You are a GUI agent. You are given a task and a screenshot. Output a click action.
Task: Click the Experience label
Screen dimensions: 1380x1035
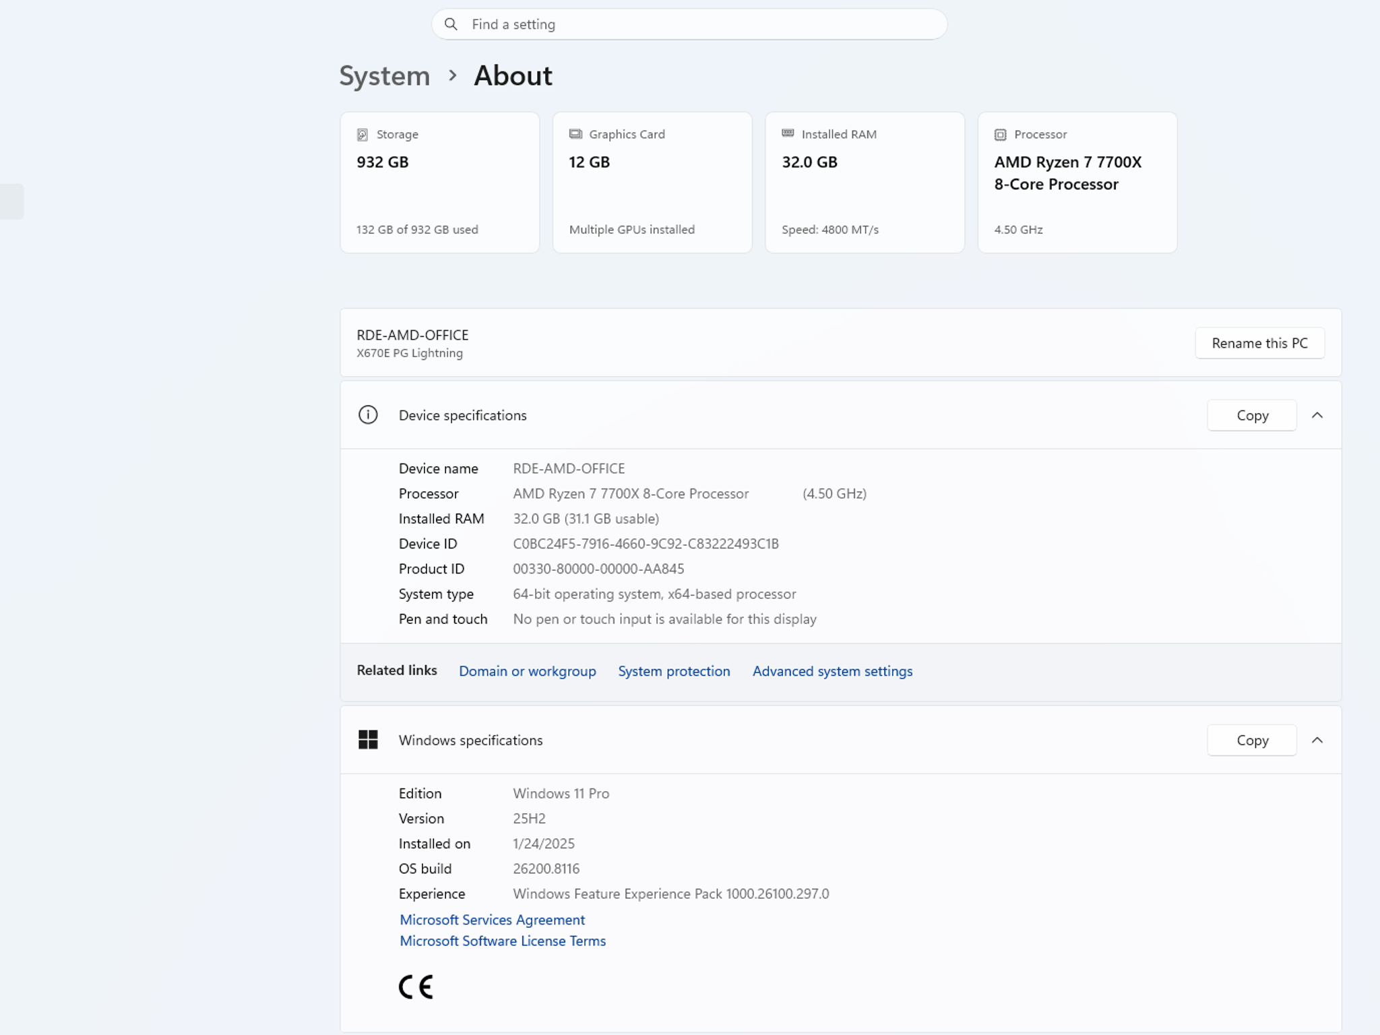coord(431,893)
